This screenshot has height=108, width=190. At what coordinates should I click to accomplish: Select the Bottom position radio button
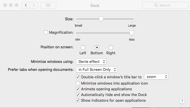(97, 47)
